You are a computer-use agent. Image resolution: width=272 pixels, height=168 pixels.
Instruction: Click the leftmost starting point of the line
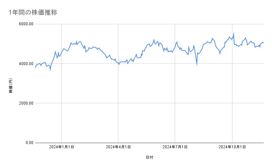click(x=35, y=68)
